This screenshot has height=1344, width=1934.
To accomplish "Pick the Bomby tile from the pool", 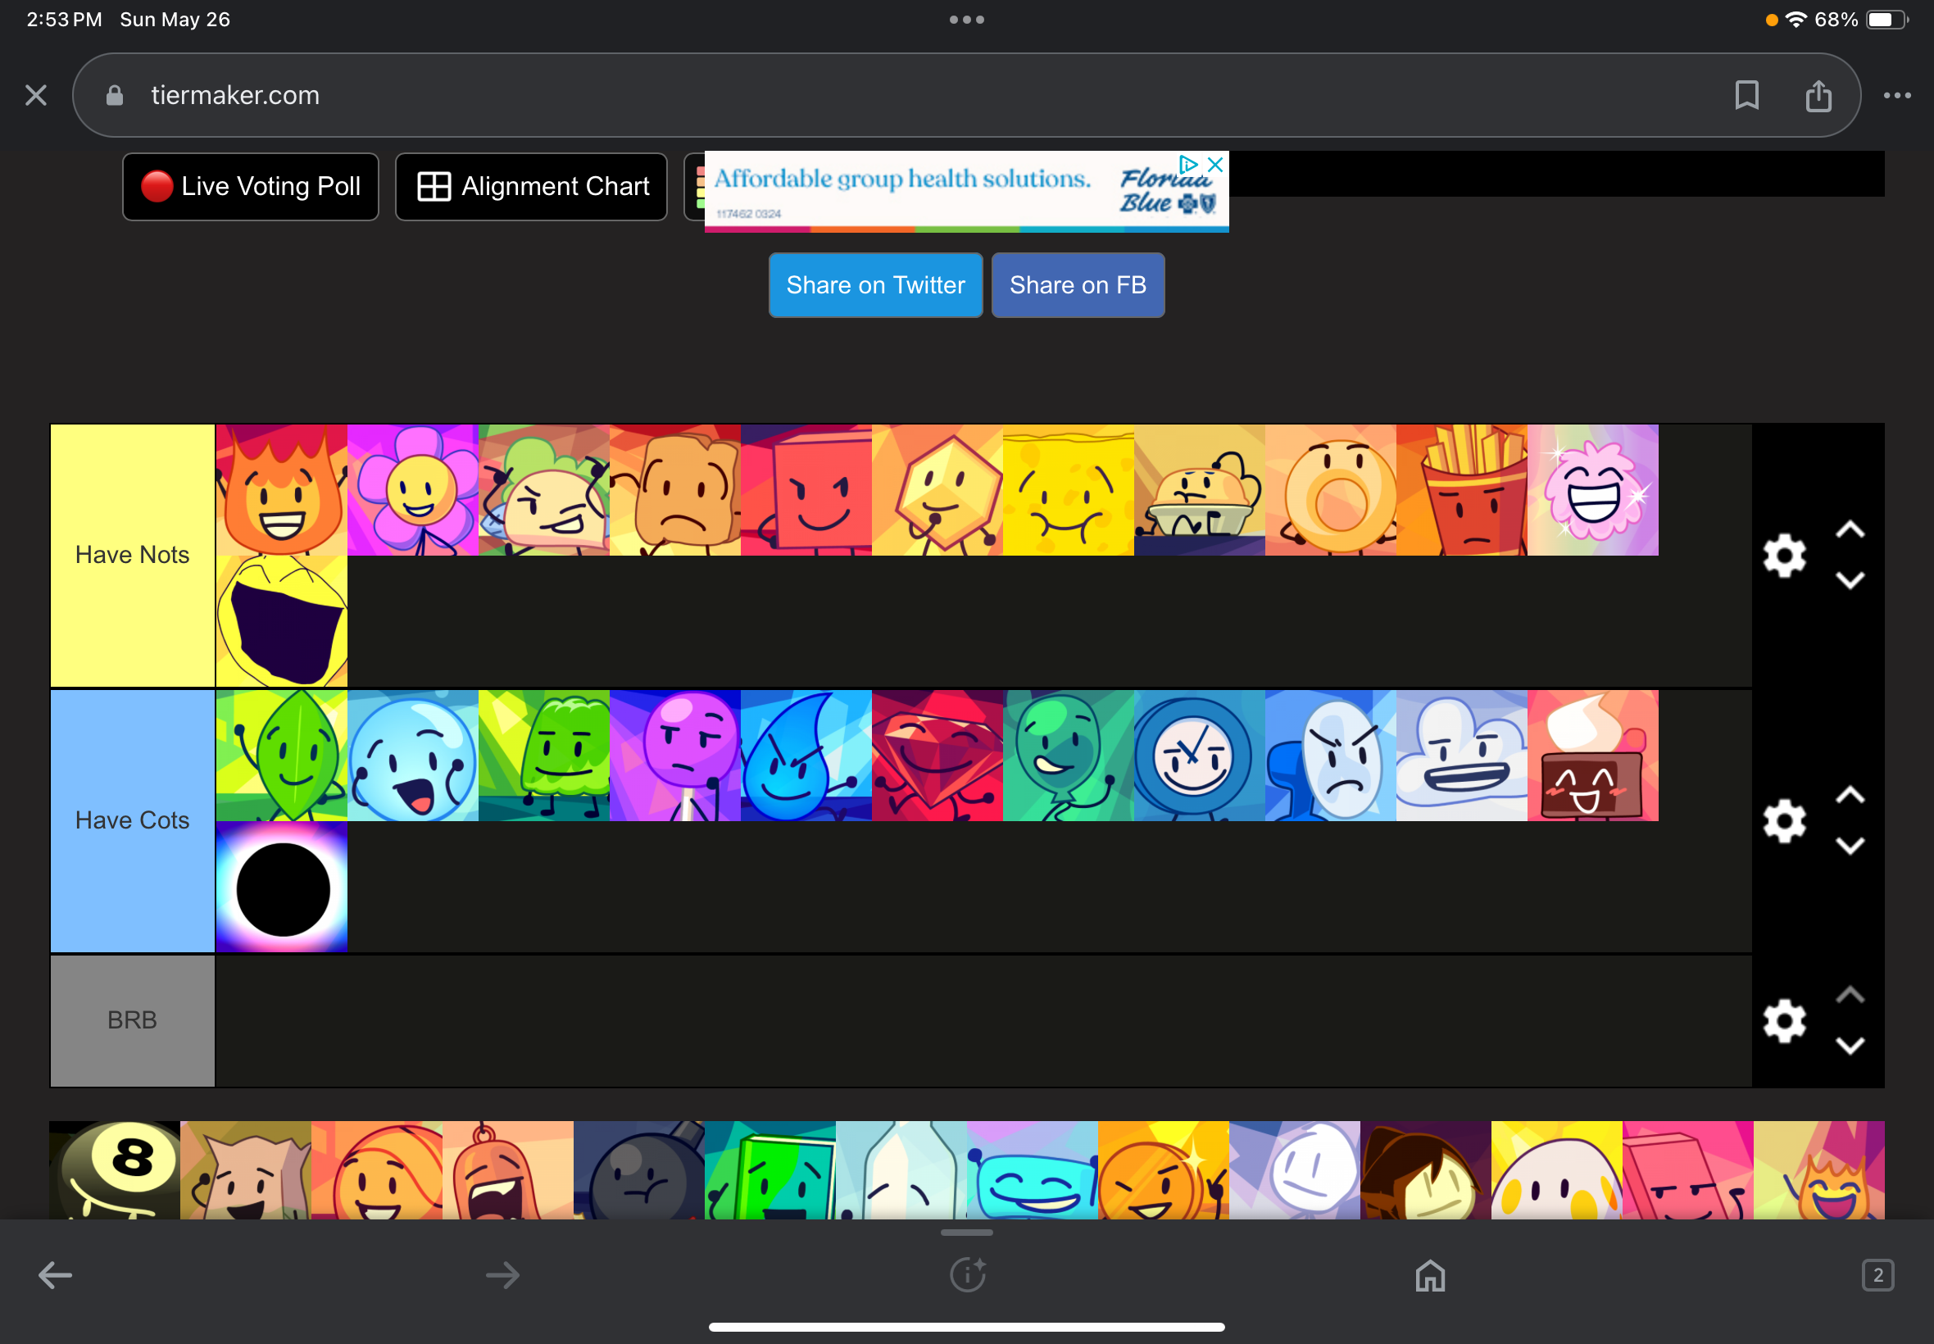I will click(639, 1169).
